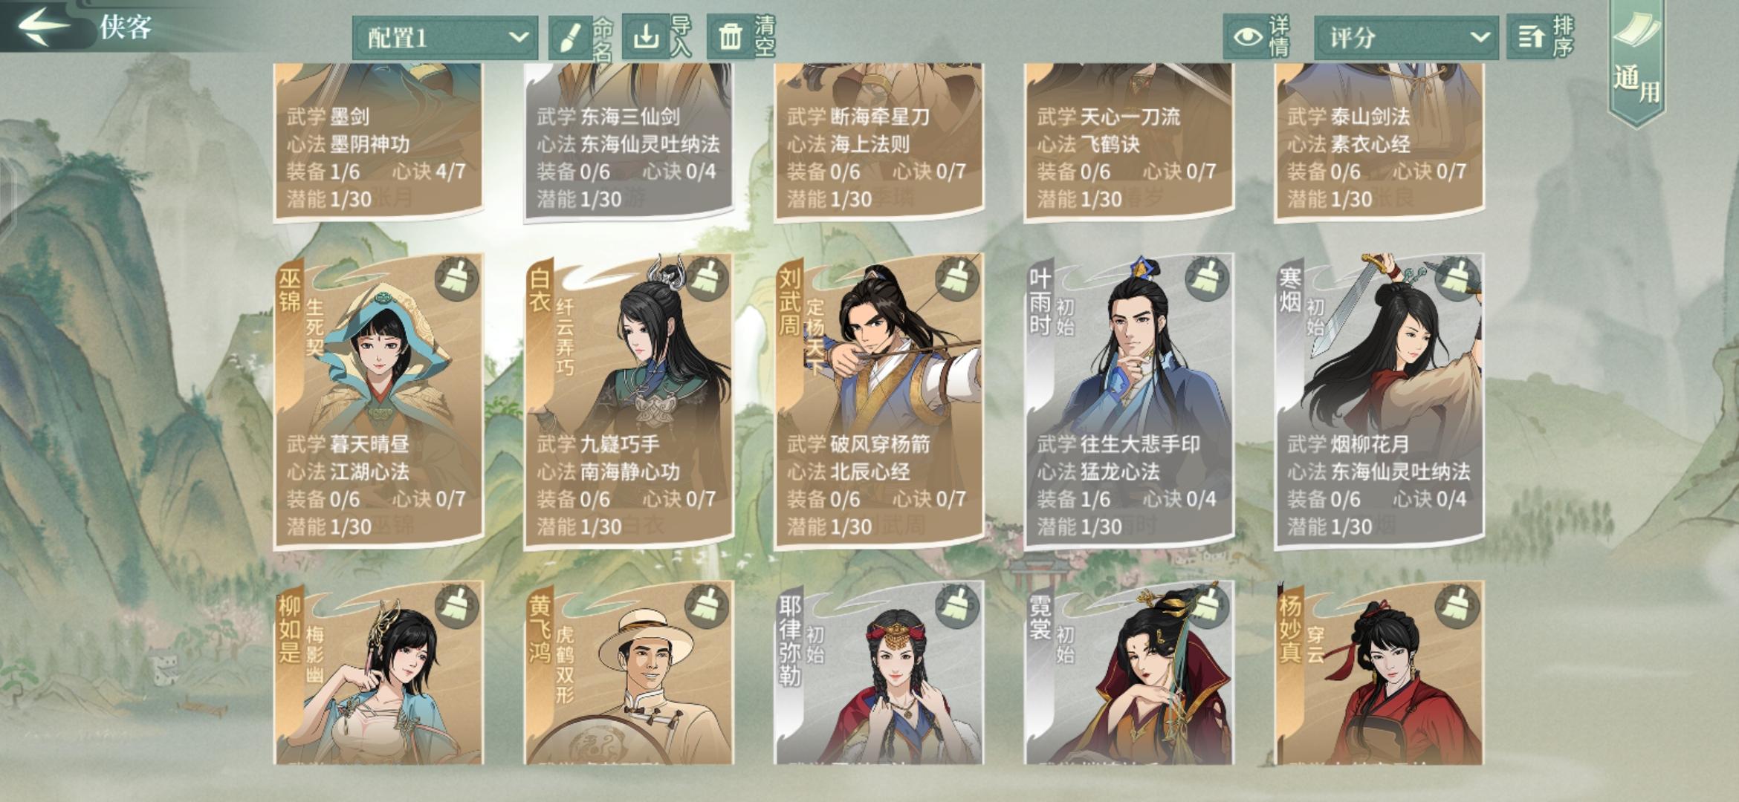Select the 叶雨时 character card
This screenshot has width=1739, height=802.
tap(1128, 401)
